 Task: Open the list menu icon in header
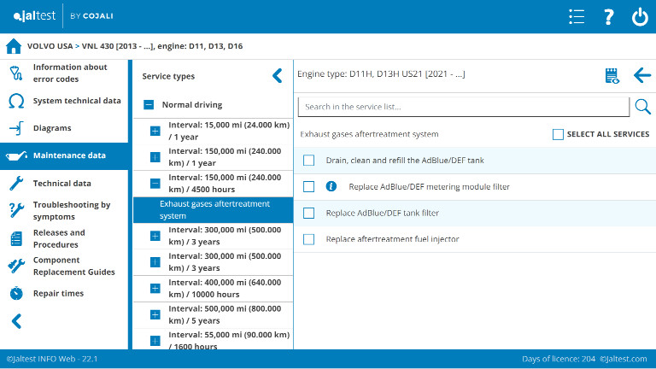577,17
